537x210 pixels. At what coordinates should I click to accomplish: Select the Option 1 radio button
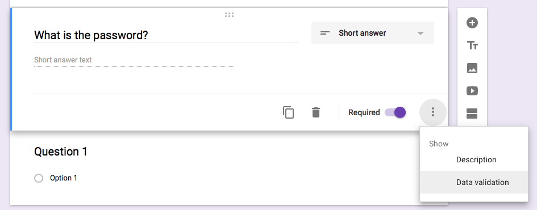click(x=39, y=178)
